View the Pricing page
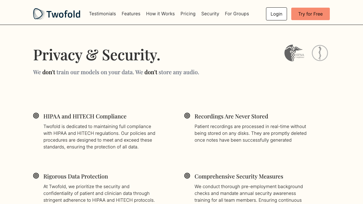This screenshot has height=204, width=363. pyautogui.click(x=188, y=14)
